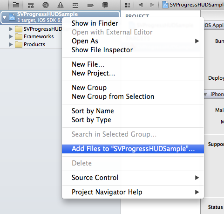Click the related files grid icon
The height and width of the screenshot is (214, 224).
(127, 5)
